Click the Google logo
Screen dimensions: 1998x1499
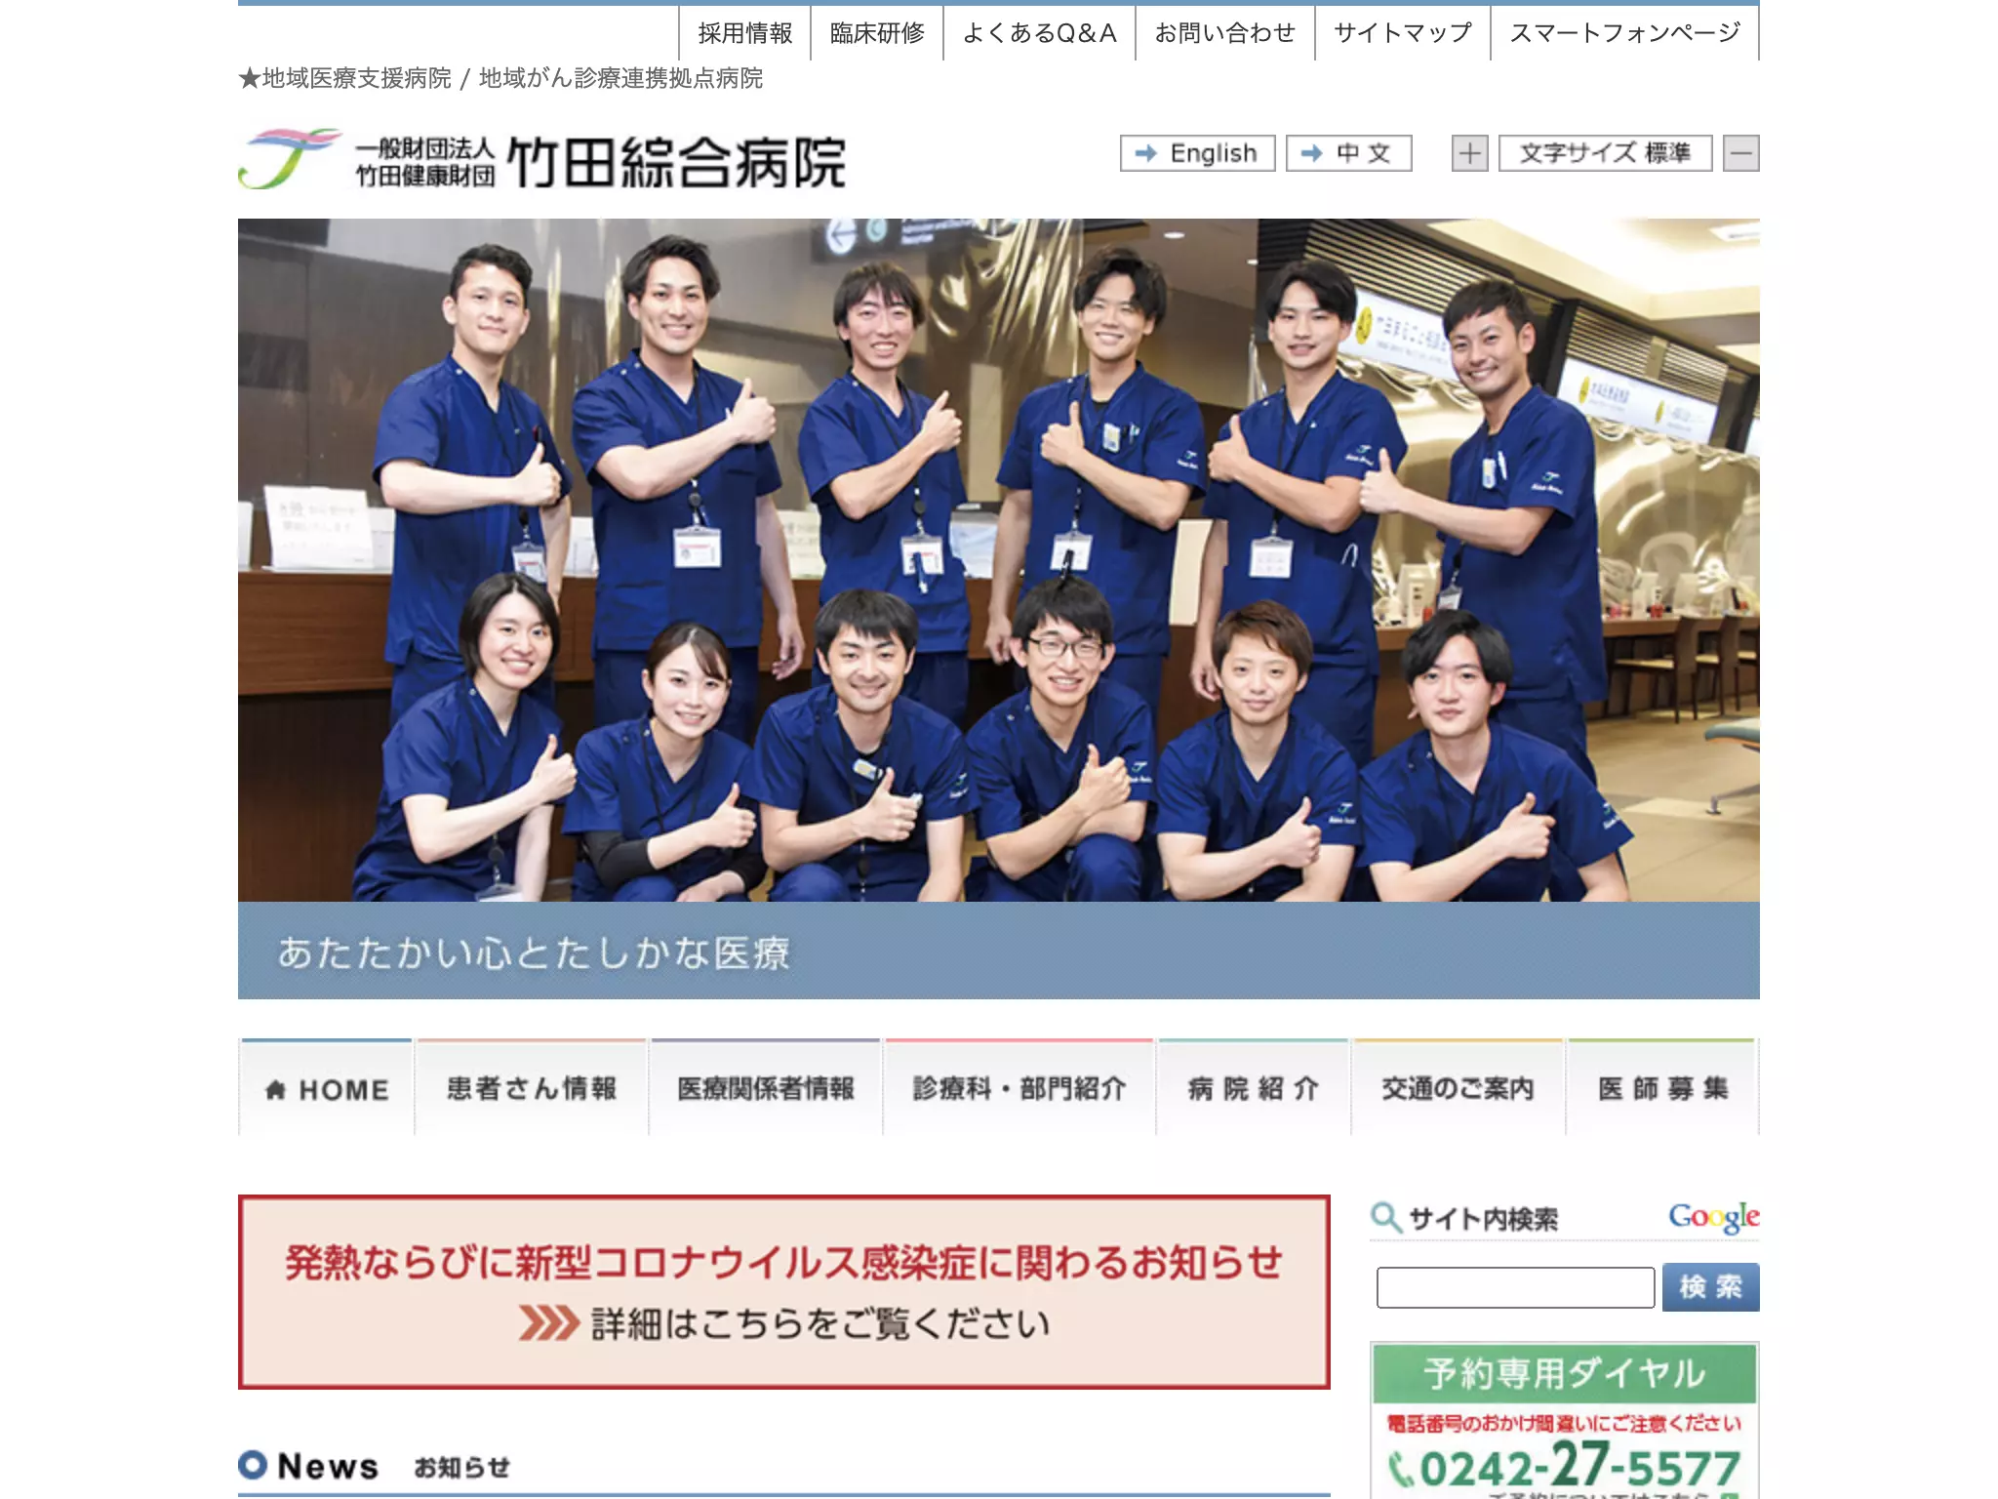[1714, 1217]
